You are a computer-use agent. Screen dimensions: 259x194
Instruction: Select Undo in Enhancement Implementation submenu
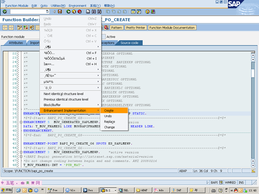(x=114, y=116)
